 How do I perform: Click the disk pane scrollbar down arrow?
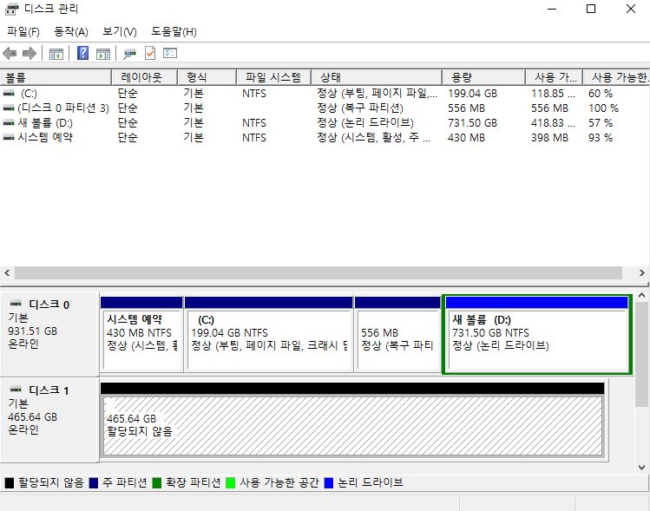(641, 467)
